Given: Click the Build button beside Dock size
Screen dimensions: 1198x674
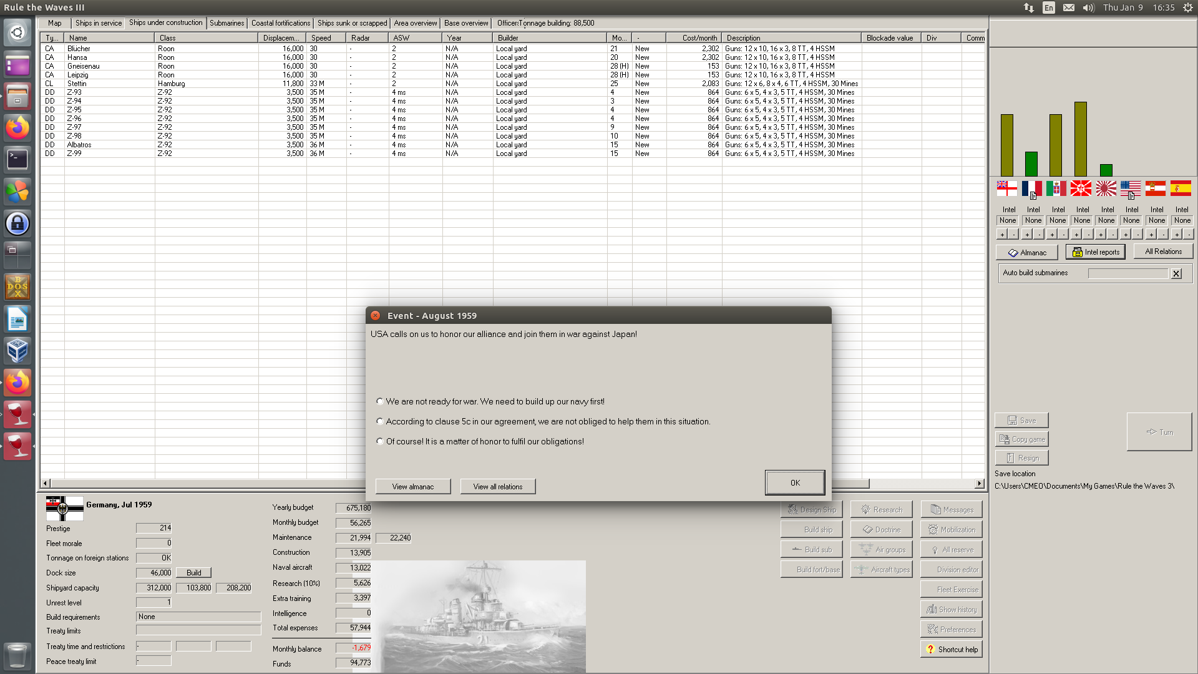Looking at the screenshot, I should coord(194,573).
